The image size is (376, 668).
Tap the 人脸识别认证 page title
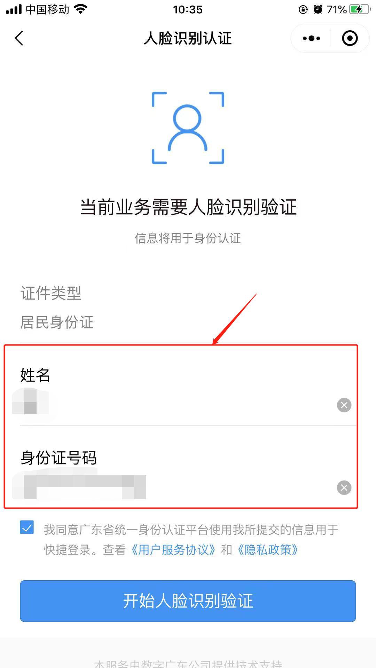coord(188,38)
